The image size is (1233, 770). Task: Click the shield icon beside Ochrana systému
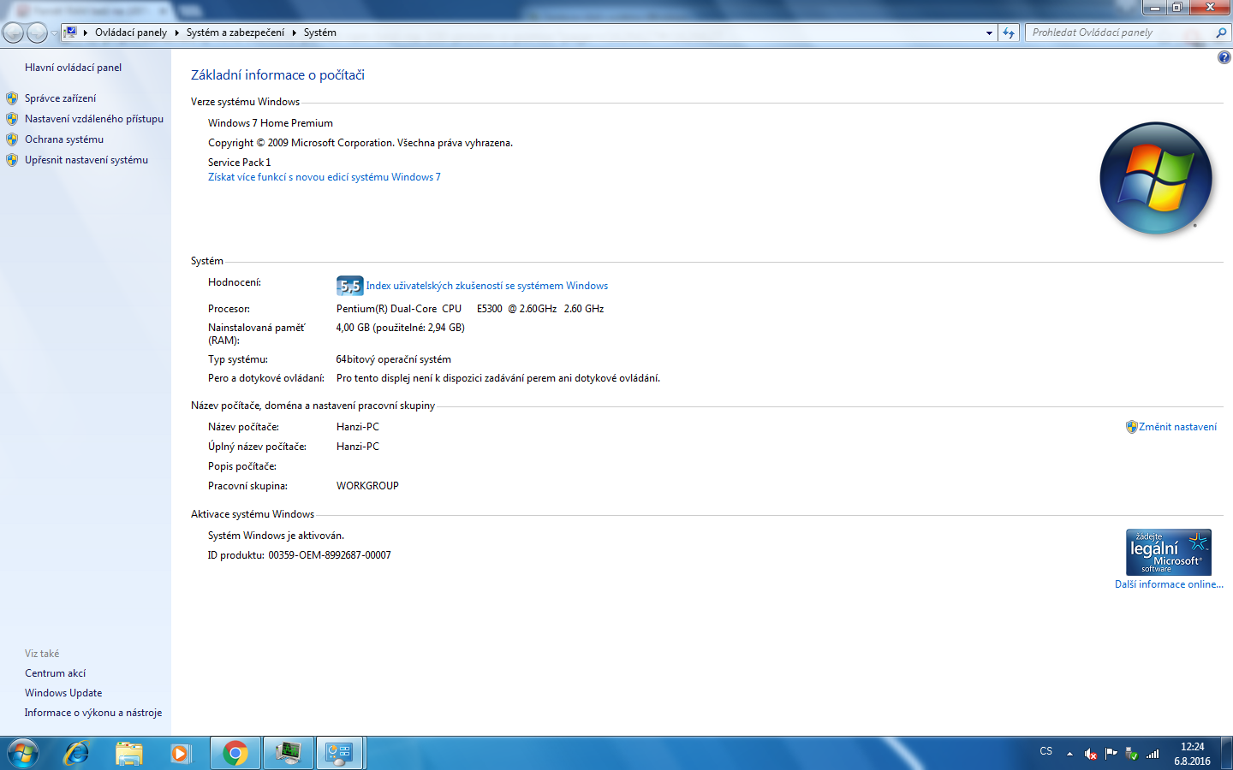point(12,139)
